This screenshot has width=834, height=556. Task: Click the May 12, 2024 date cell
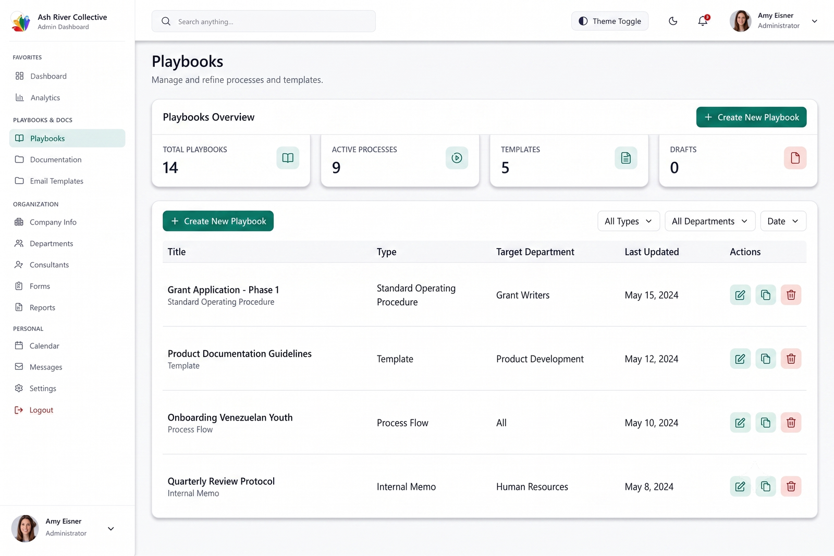652,359
